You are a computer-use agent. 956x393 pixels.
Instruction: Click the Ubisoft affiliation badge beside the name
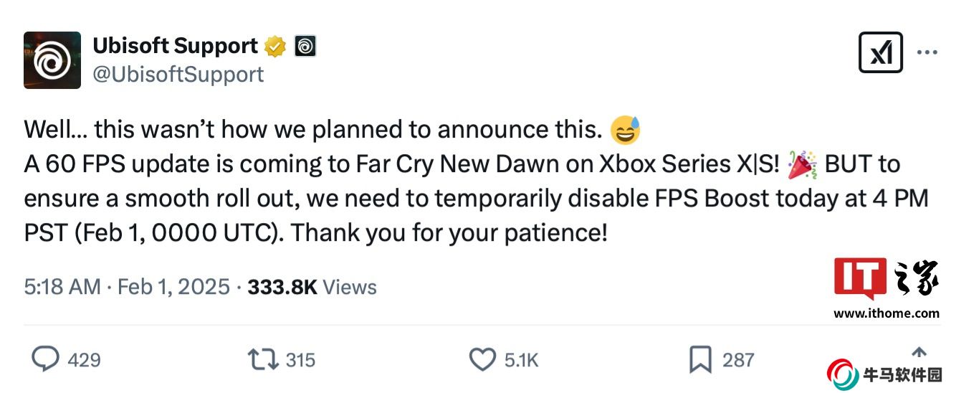pos(305,47)
